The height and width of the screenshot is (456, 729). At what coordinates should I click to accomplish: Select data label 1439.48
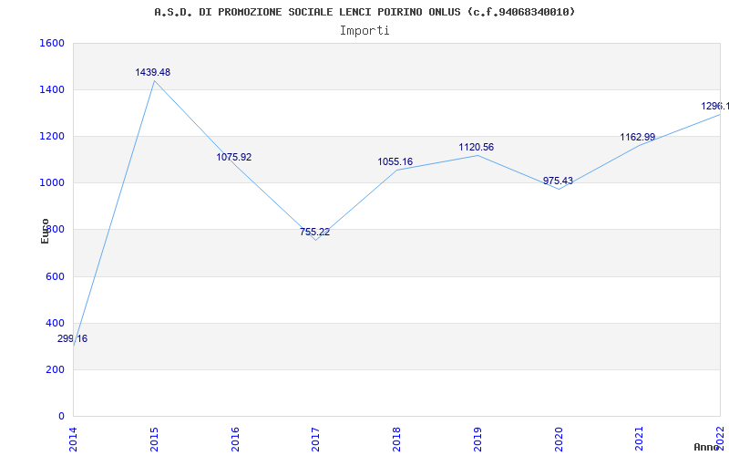[x=153, y=73]
